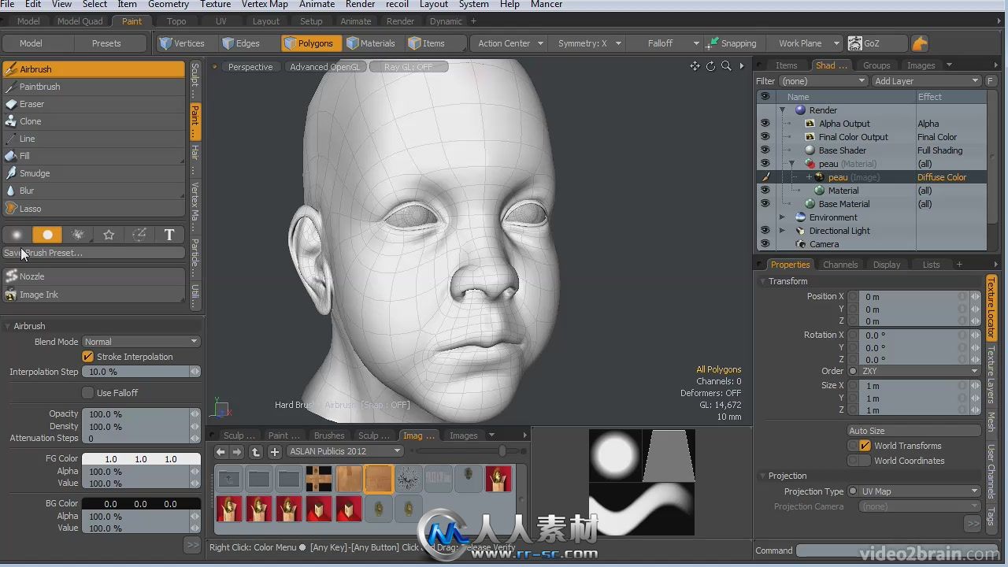Viewport: 1008px width, 567px height.
Task: Toggle visibility of Alpha Output
Action: pos(765,124)
